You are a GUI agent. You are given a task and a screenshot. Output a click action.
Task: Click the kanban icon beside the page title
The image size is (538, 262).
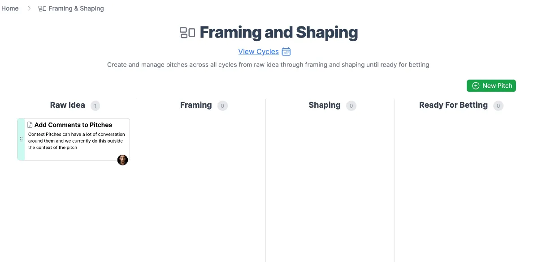187,33
